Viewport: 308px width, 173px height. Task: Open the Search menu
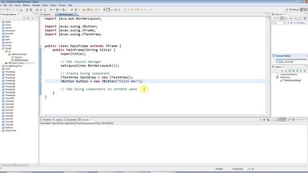coord(45,5)
